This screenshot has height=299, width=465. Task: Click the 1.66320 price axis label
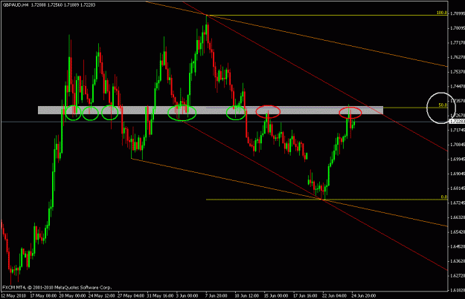tap(458, 217)
